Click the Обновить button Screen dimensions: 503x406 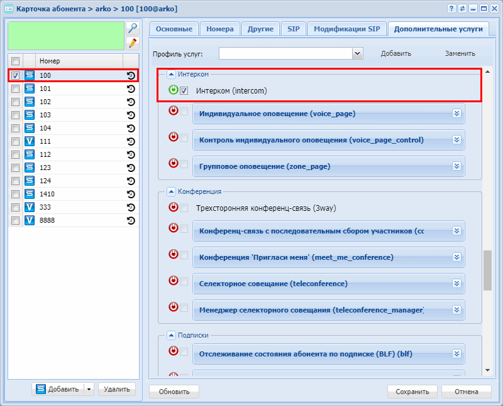174,392
